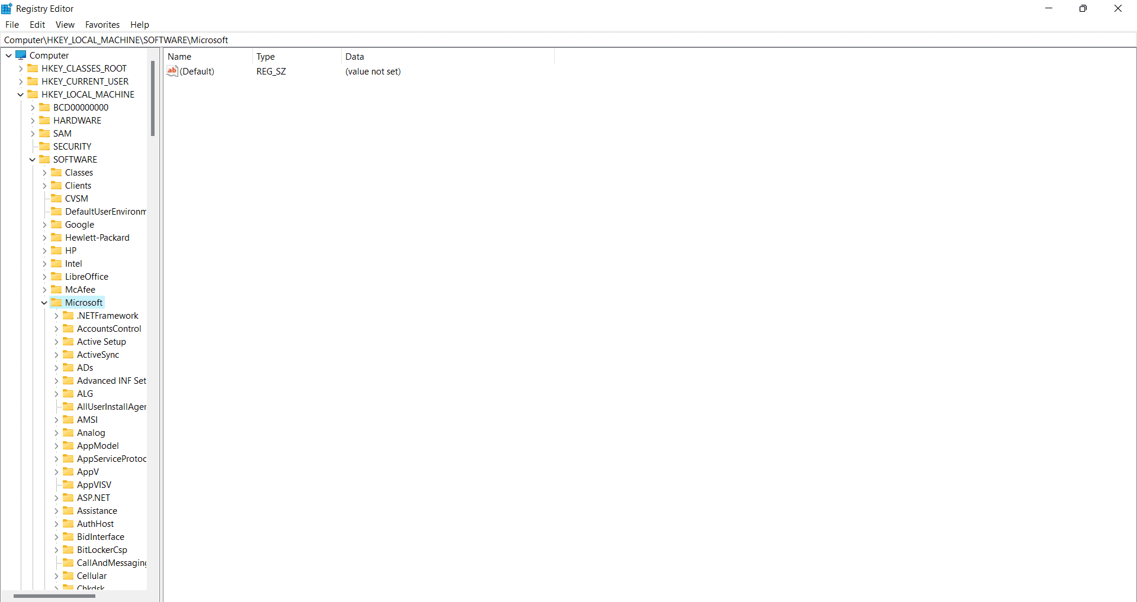
Task: Click the CVSM key folder icon
Action: point(56,198)
